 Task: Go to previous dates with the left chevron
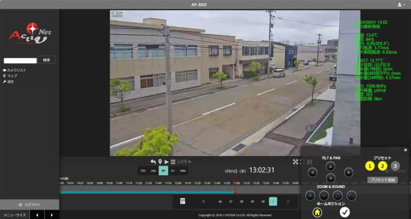[x=203, y=201]
